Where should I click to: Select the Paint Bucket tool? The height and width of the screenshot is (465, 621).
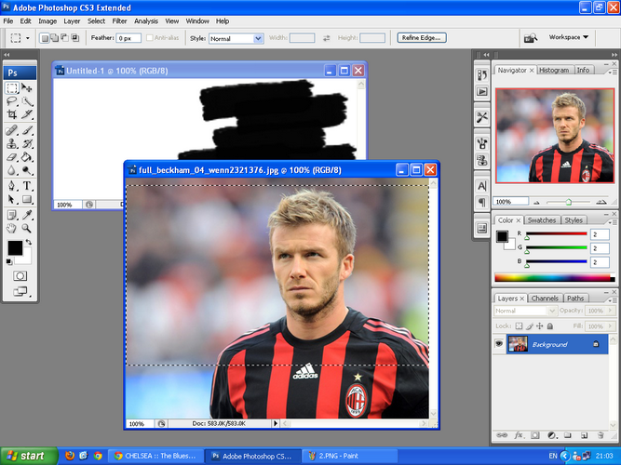point(27,157)
